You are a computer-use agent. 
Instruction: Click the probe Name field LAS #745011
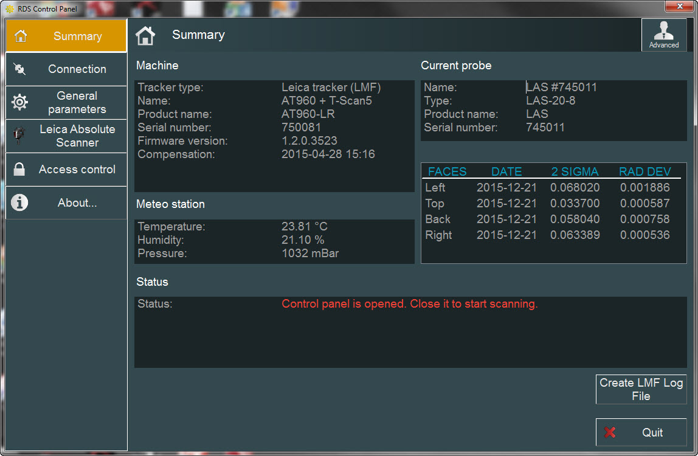tap(561, 88)
